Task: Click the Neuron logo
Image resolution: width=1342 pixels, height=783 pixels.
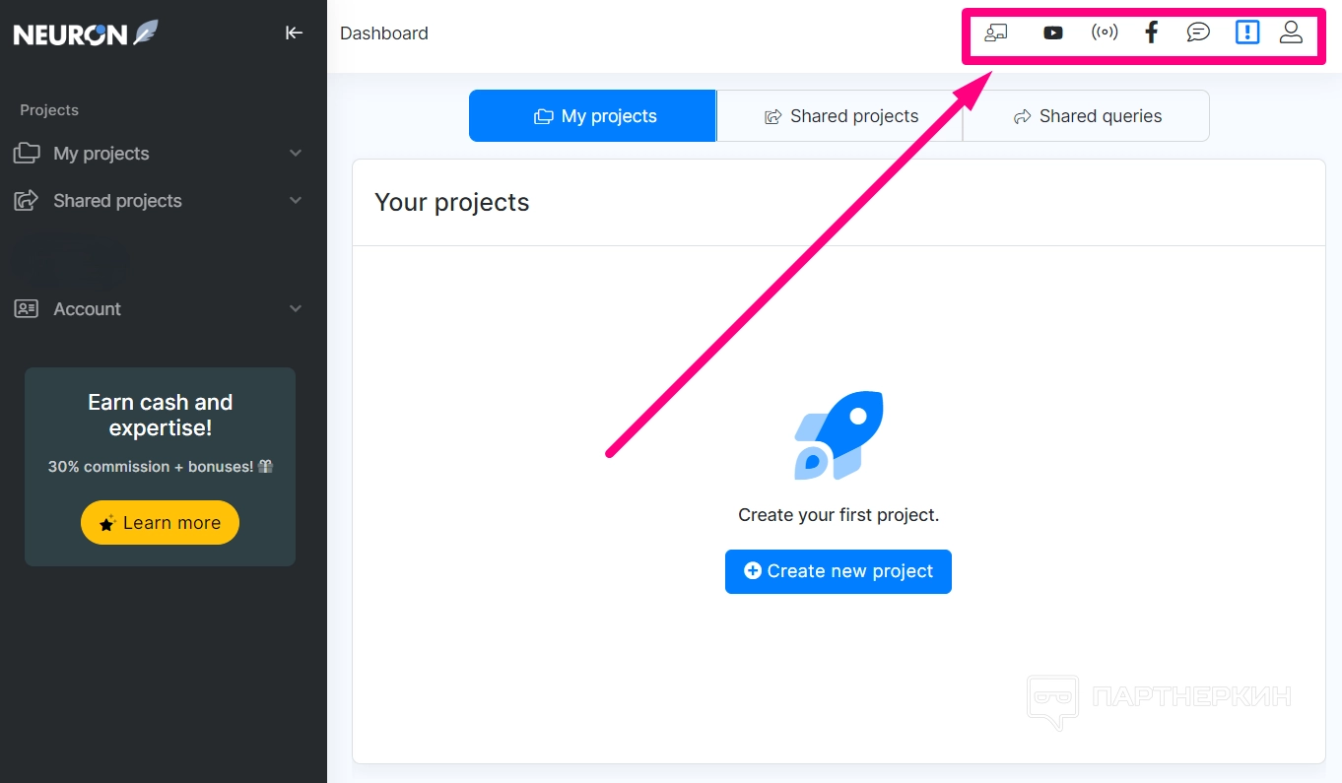Action: coord(86,33)
